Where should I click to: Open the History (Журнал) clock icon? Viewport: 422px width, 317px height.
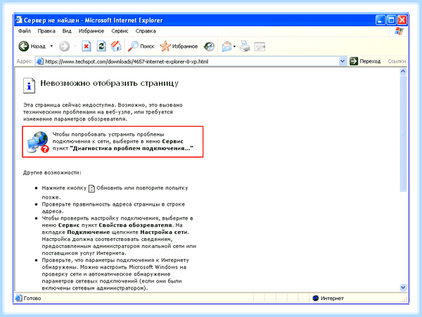click(x=209, y=46)
